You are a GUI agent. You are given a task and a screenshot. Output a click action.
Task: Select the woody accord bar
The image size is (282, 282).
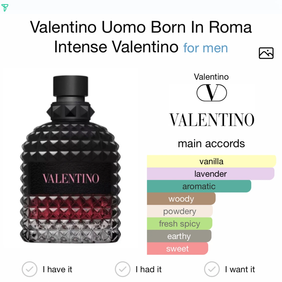coord(181,199)
